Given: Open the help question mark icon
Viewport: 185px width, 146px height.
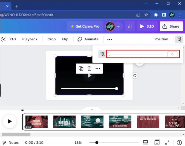Looking at the screenshot, I should [x=179, y=143].
